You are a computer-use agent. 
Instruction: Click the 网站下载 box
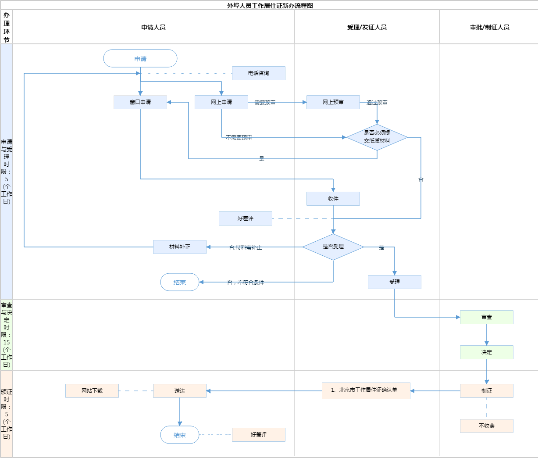point(92,391)
